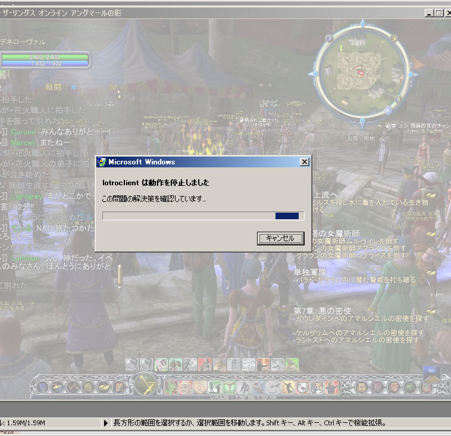
Task: Click the gold ring icon beside 上流へ quest
Action: click(x=431, y=195)
